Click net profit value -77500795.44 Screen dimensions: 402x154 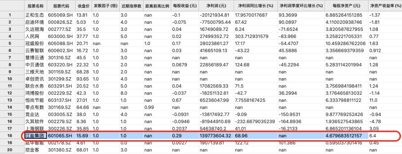click(216, 22)
